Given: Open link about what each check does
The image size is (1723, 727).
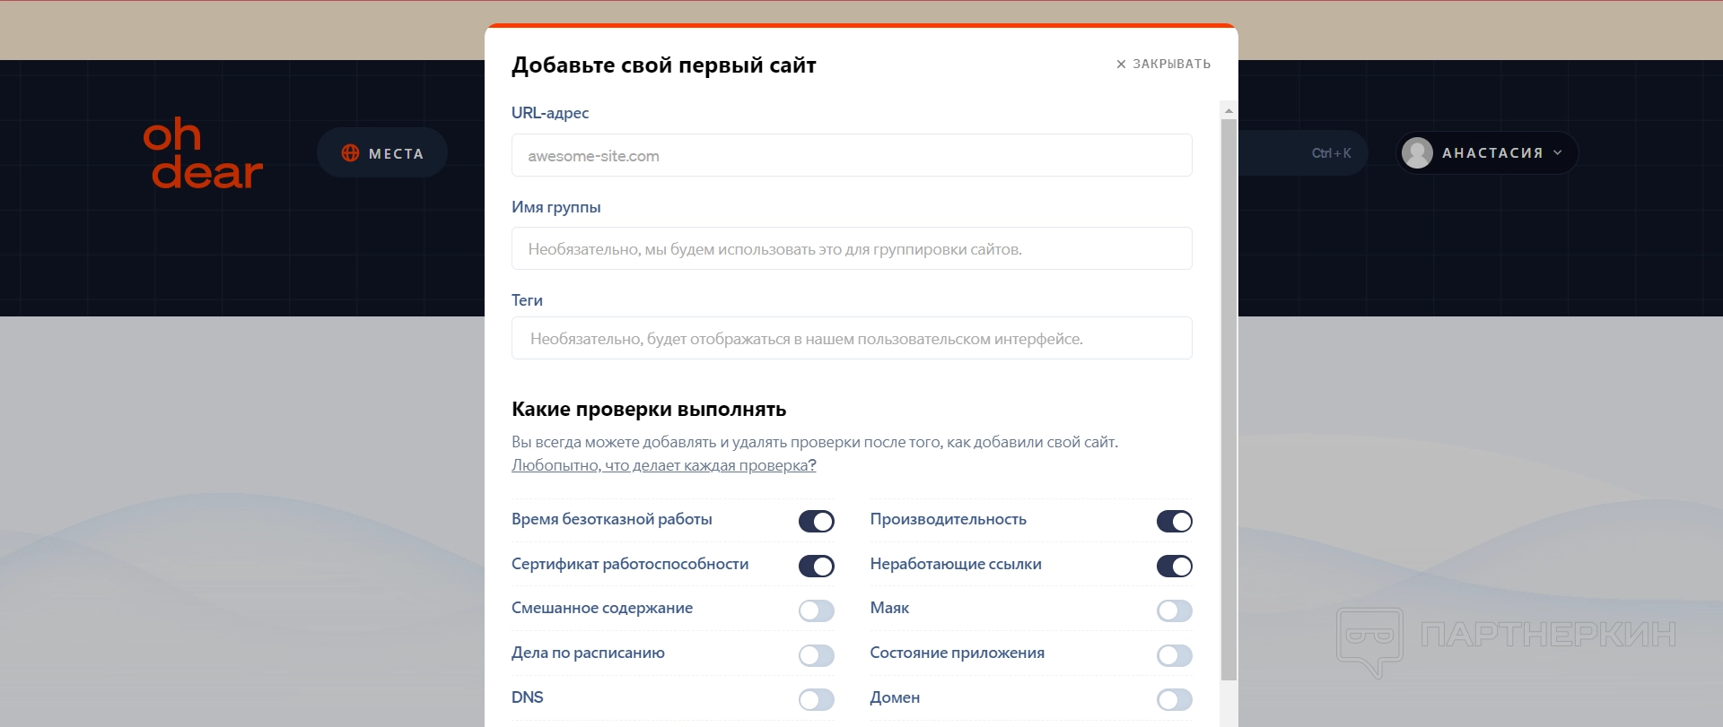Looking at the screenshot, I should 663,465.
